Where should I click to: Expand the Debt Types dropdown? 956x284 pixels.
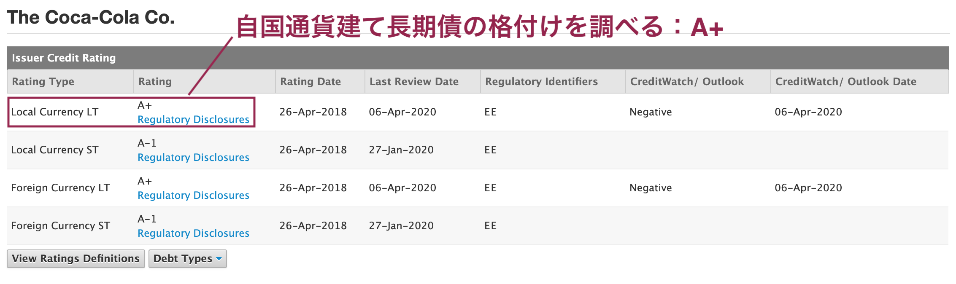(x=188, y=259)
